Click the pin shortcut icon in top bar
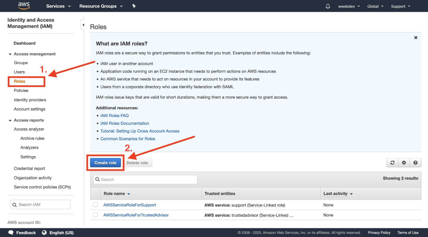The image size is (428, 237). coord(134,6)
